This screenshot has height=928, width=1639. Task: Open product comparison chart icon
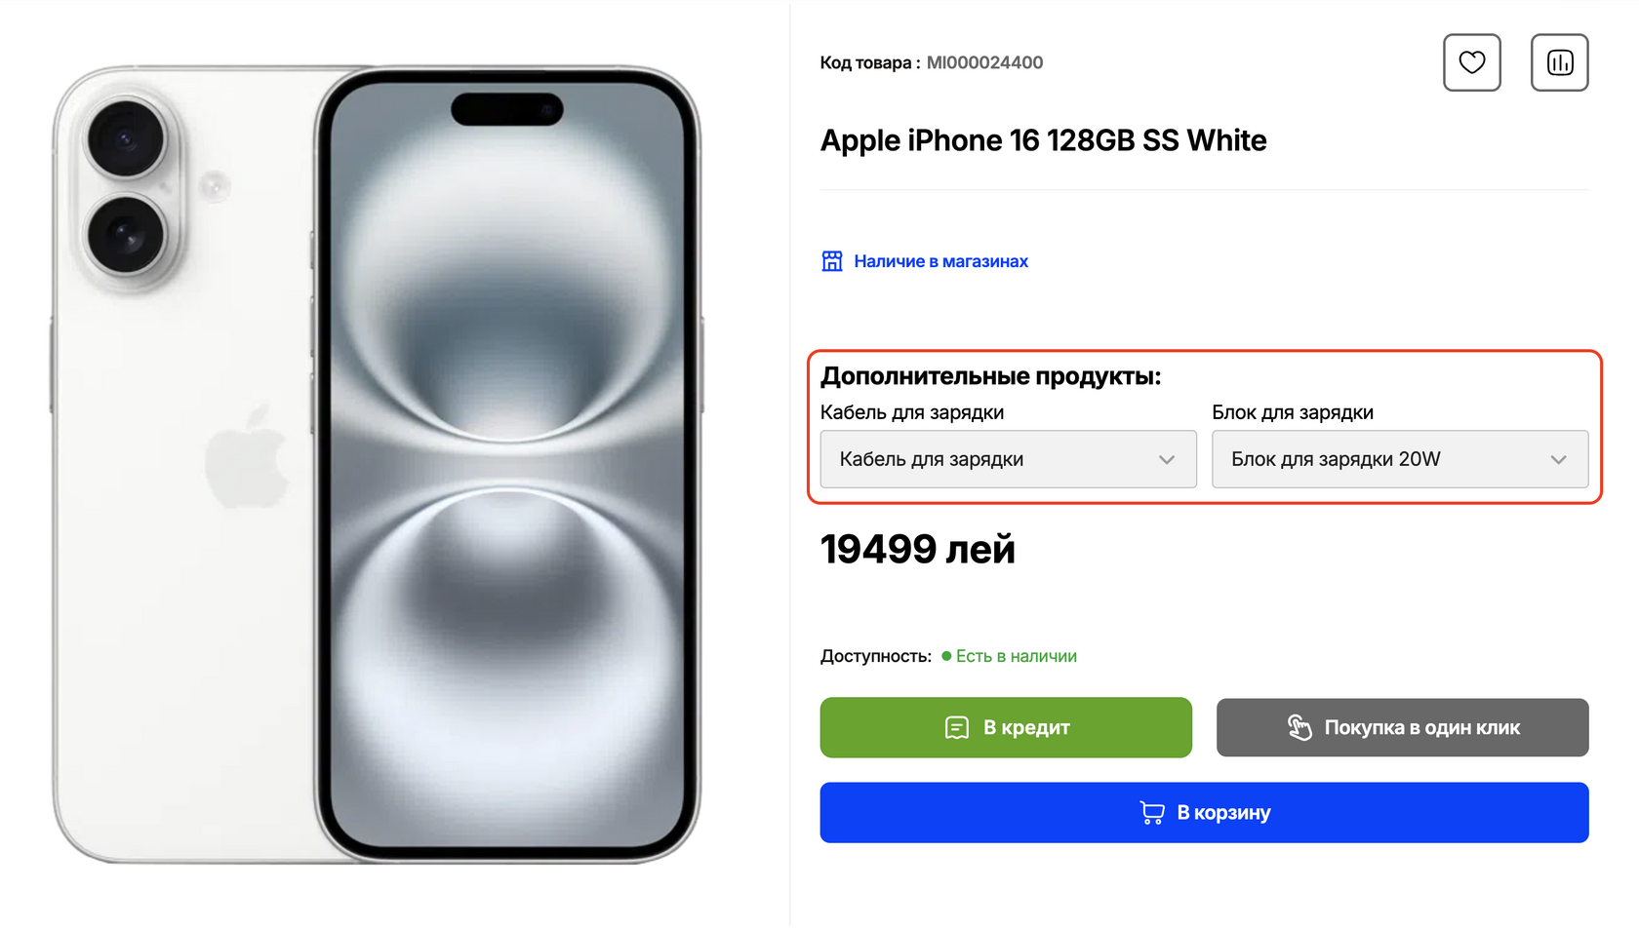point(1559,62)
